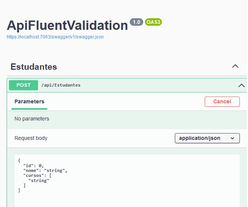The height and width of the screenshot is (207, 248).
Task: Click the green POST method badge
Action: [x=24, y=85]
